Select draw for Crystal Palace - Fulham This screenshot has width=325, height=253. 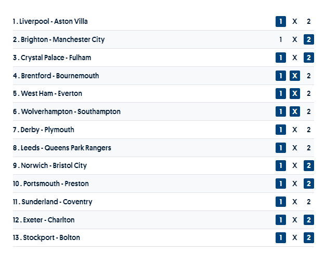[294, 58]
